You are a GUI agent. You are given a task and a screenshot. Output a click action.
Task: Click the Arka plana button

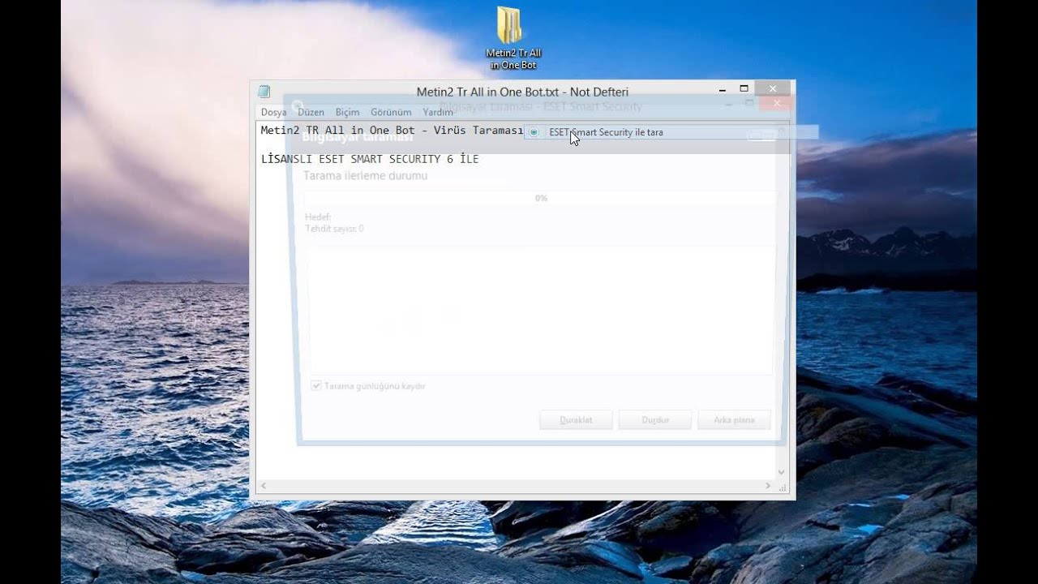coord(734,420)
